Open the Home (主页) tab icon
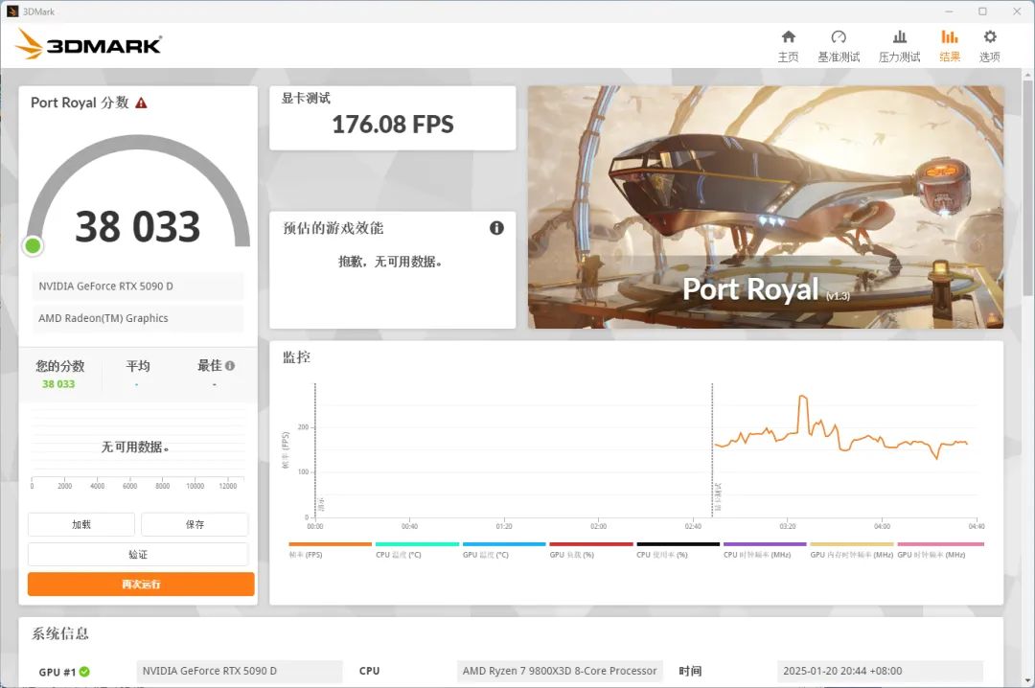 click(788, 37)
